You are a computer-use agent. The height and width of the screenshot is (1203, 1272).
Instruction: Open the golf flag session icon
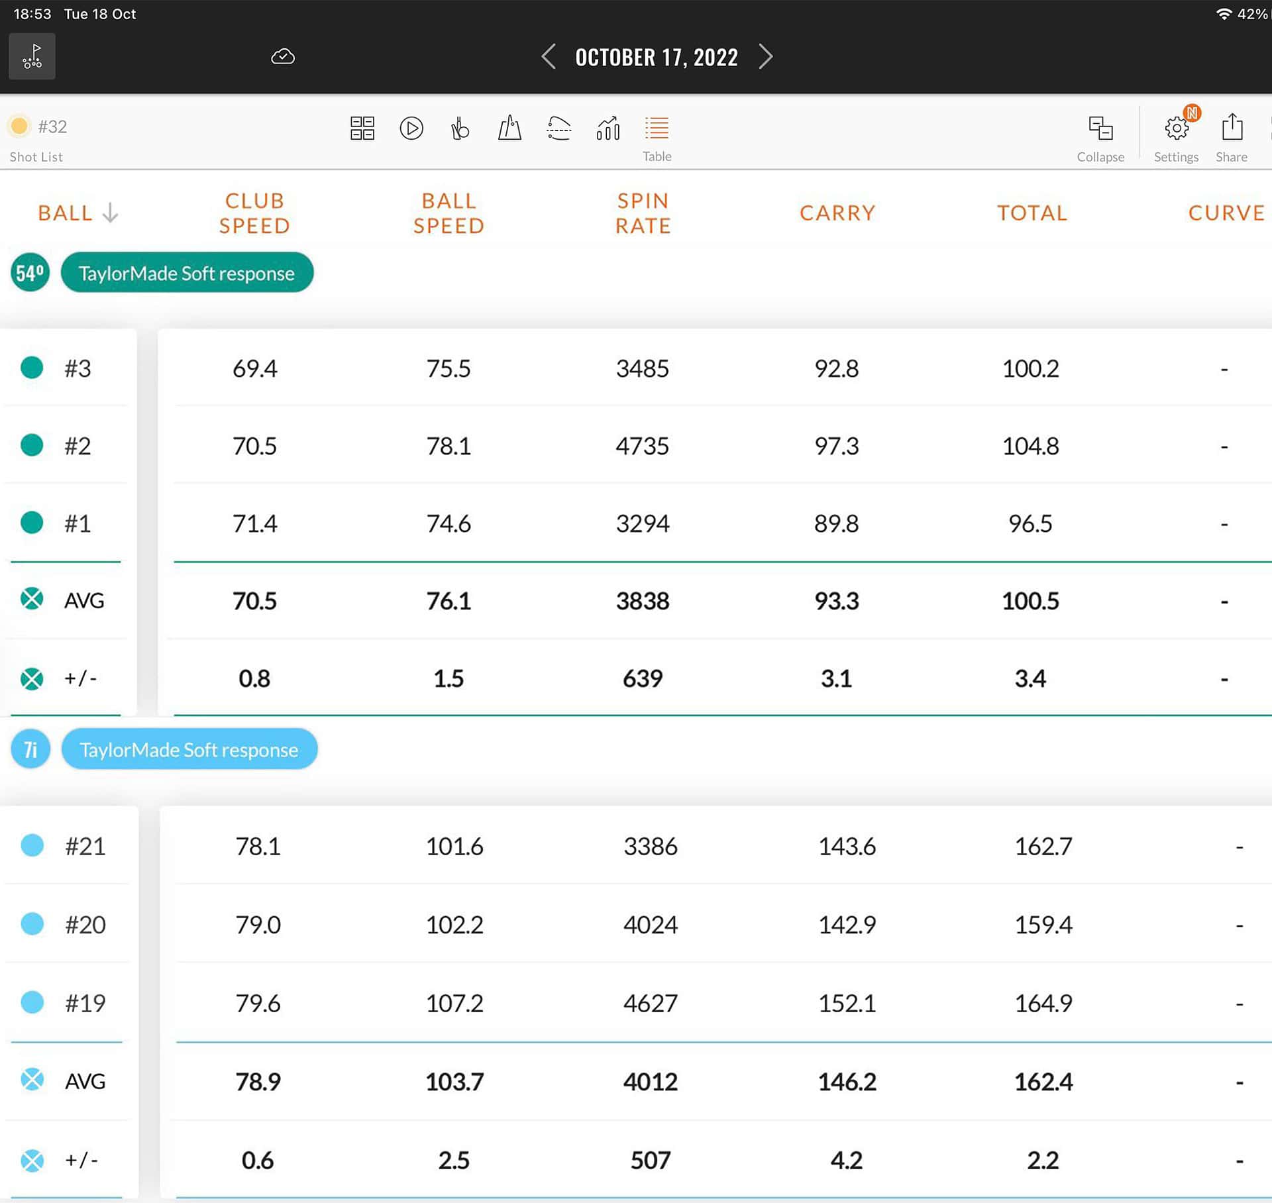[32, 57]
